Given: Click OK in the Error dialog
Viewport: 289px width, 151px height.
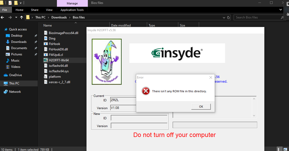Looking at the screenshot, I should 201,107.
